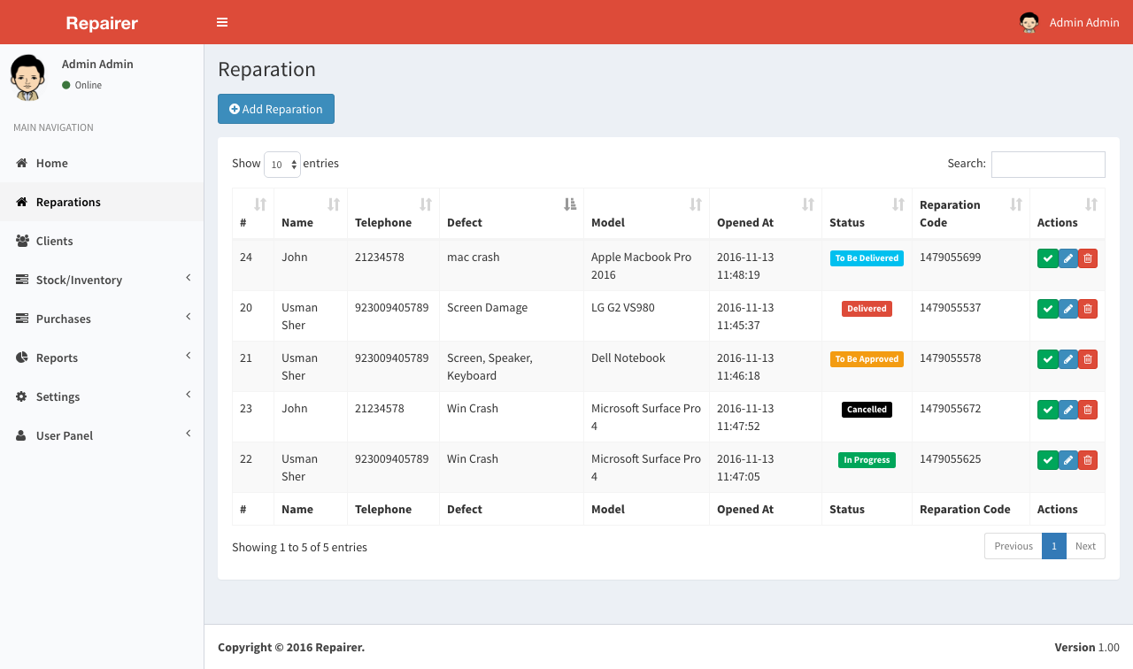Viewport: 1133px width, 669px height.
Task: Click the Search input field
Action: point(1048,165)
